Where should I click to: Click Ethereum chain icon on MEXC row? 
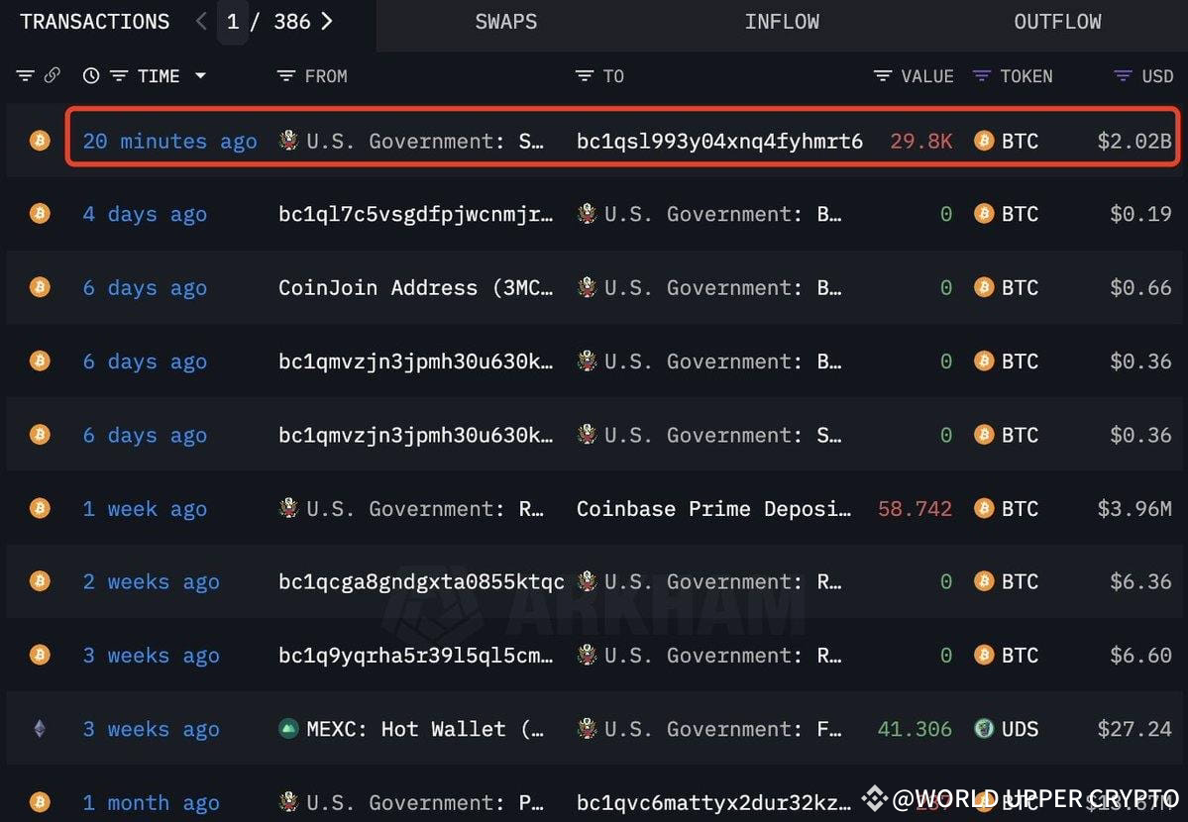(x=41, y=729)
